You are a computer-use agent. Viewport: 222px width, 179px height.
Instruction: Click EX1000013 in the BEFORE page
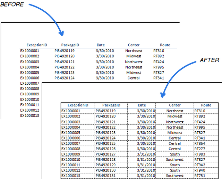tap(29, 116)
